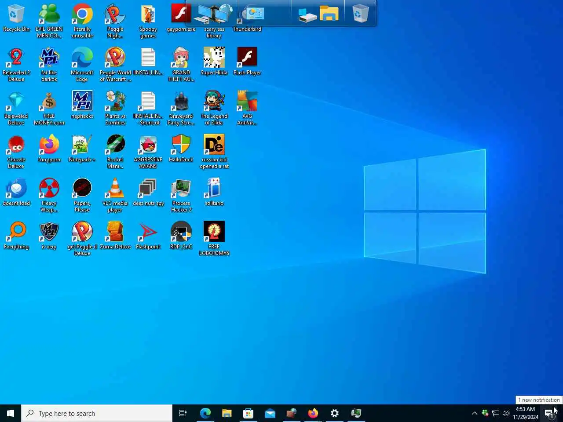
Task: Select the solitario desktop icon
Action: point(214,192)
